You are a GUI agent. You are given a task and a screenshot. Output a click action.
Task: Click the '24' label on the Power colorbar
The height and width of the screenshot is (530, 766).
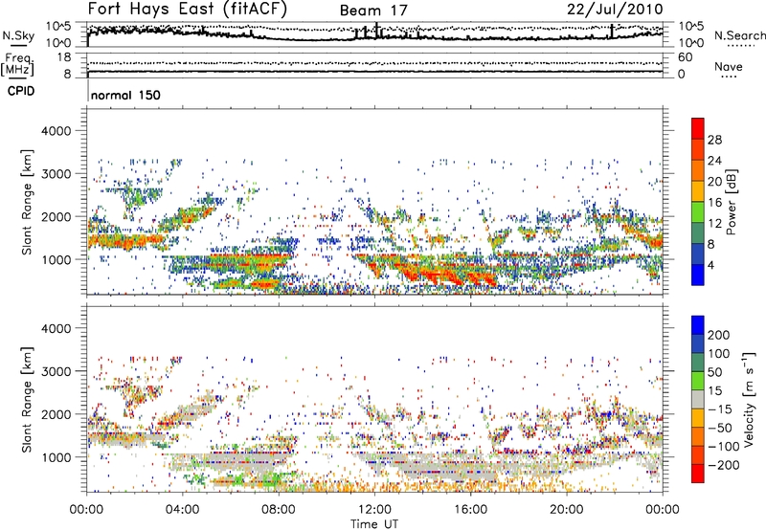[x=714, y=161]
